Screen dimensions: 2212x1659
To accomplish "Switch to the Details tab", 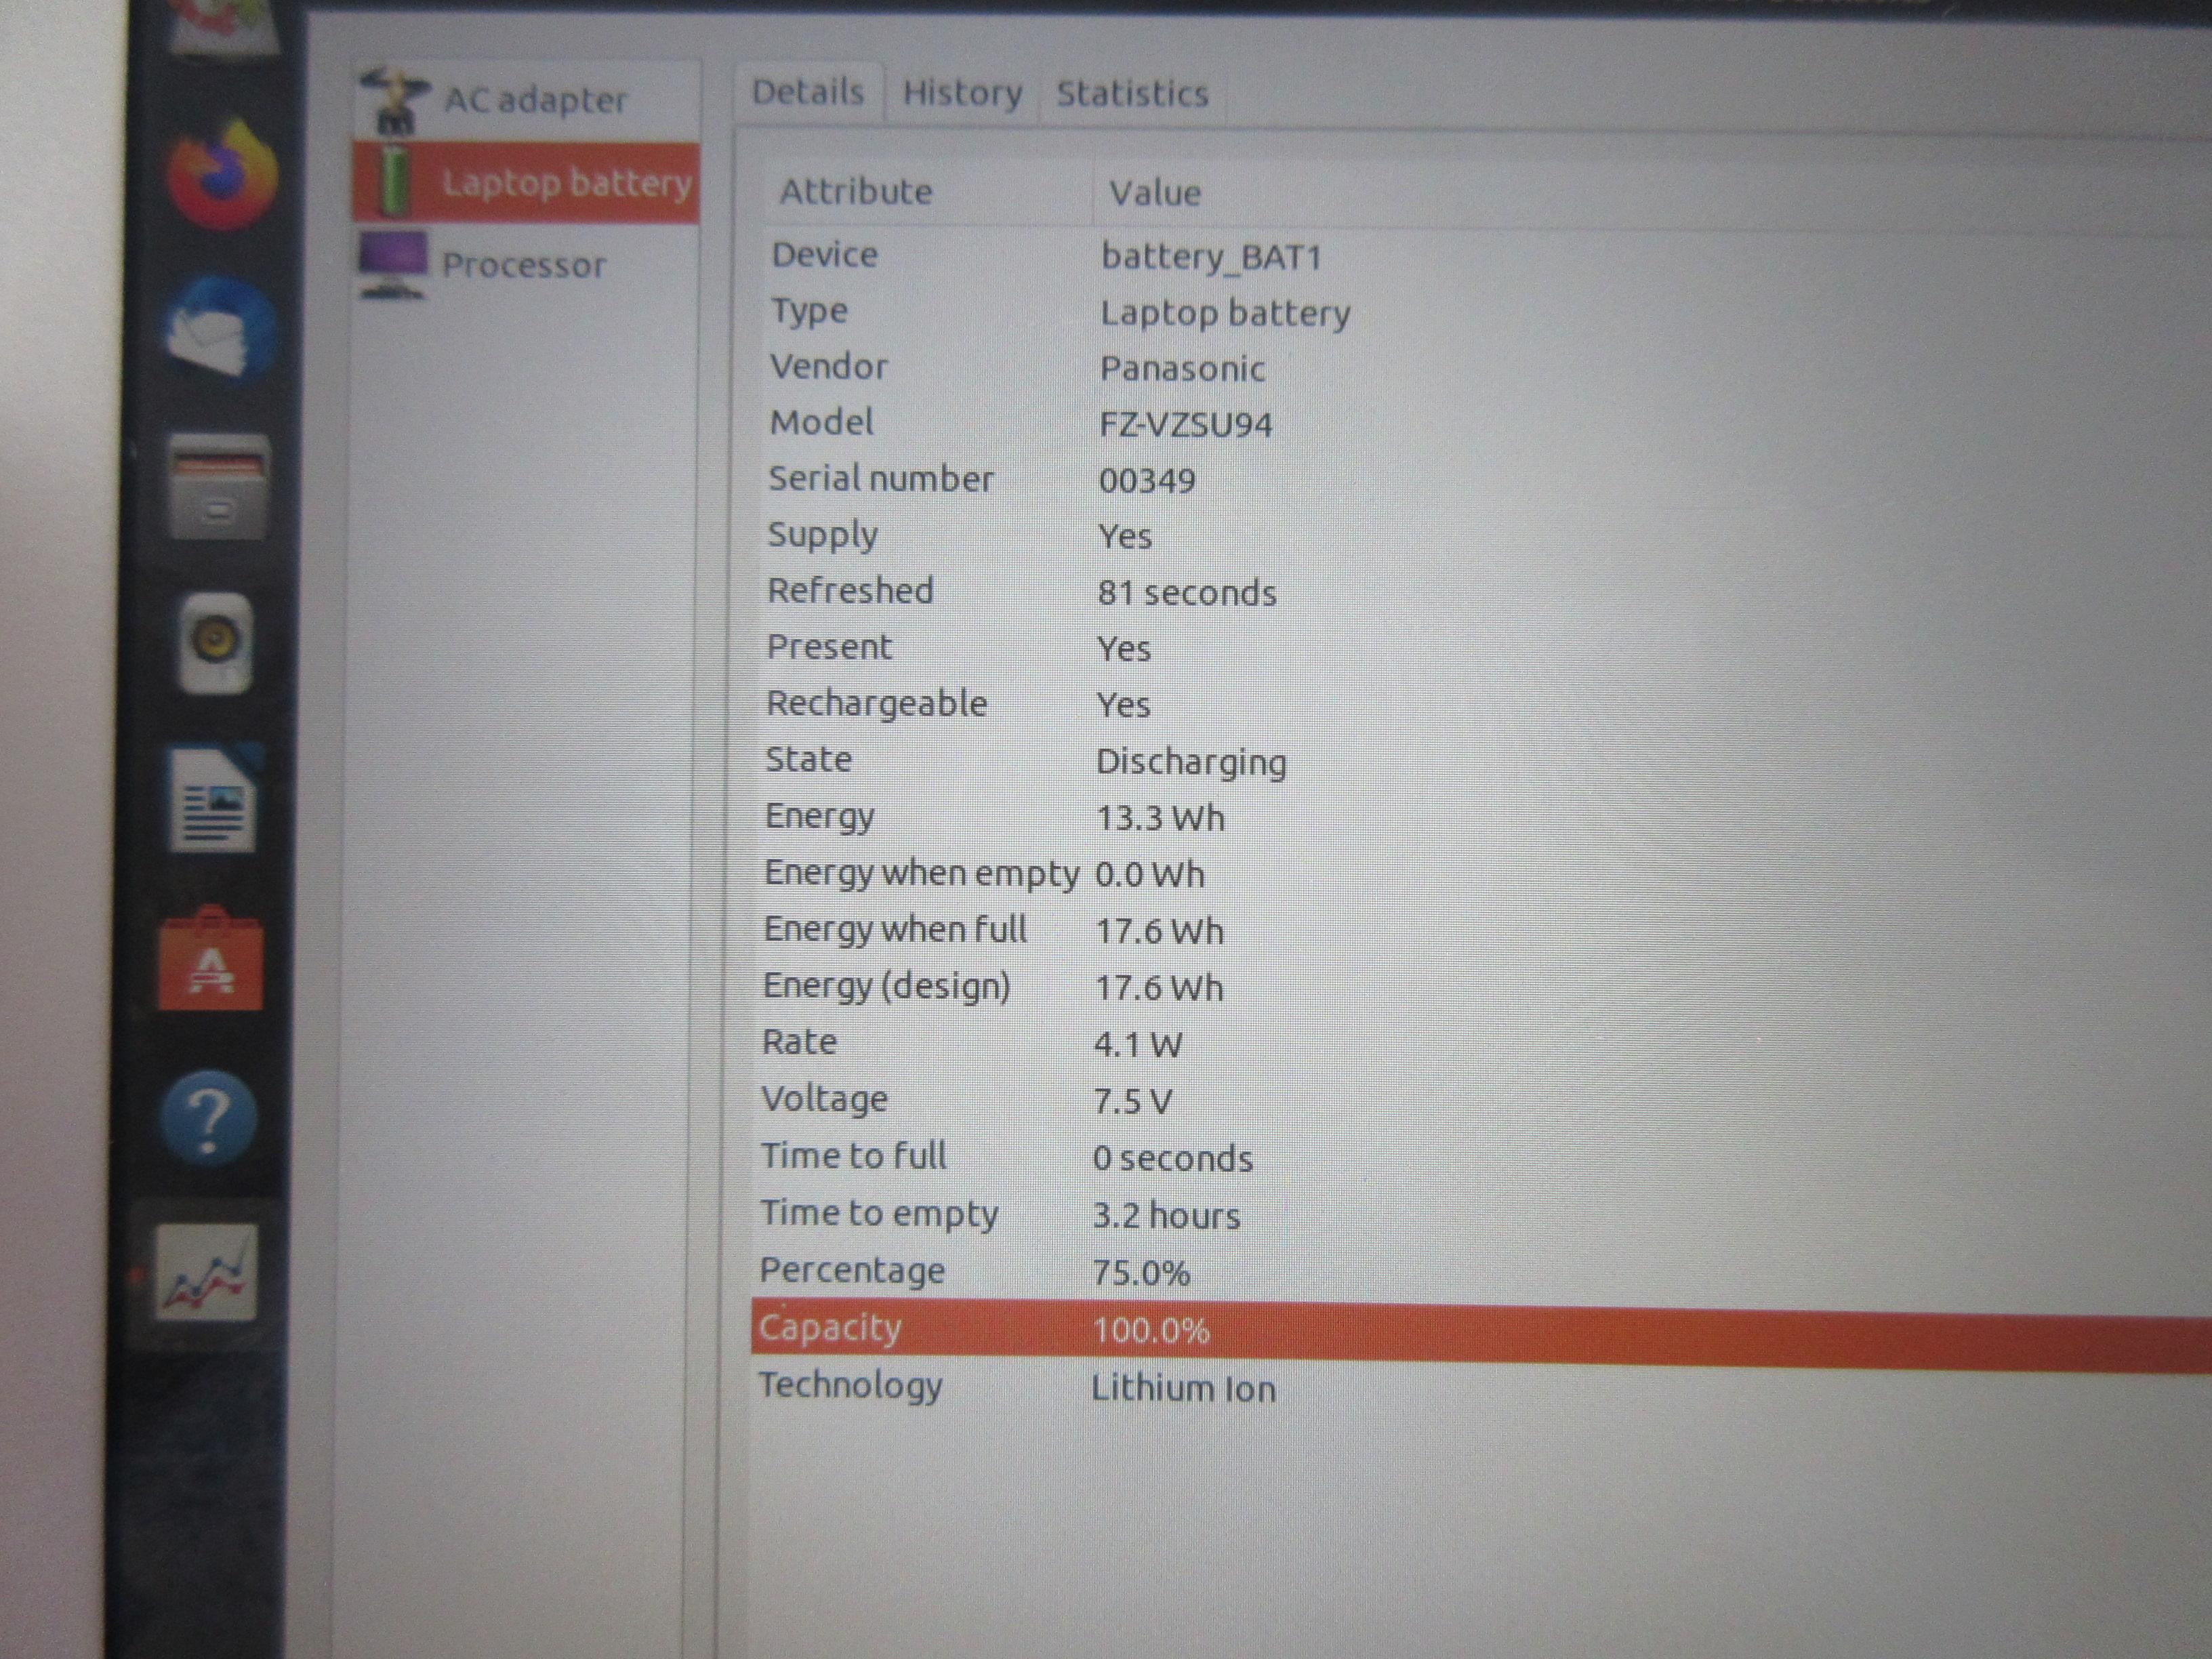I will [x=808, y=92].
